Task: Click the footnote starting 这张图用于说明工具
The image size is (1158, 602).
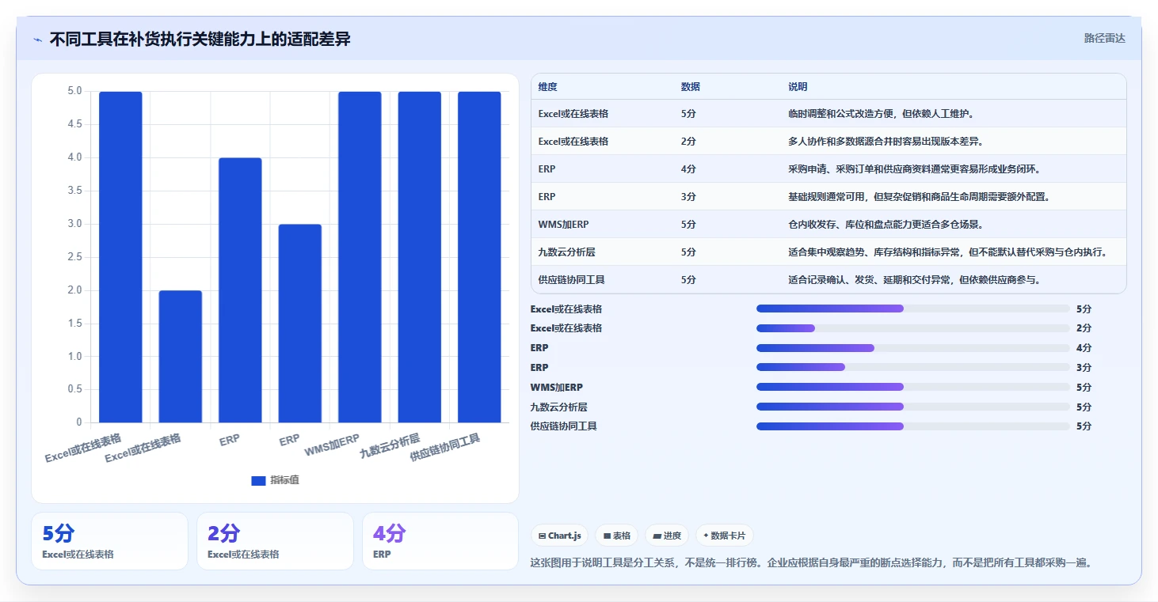Action: pos(812,563)
